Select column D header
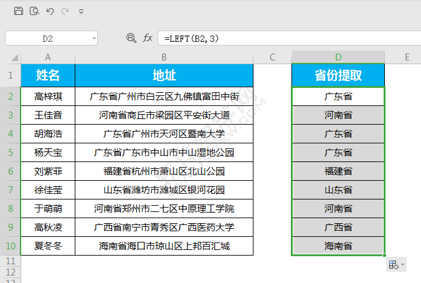 pos(338,57)
